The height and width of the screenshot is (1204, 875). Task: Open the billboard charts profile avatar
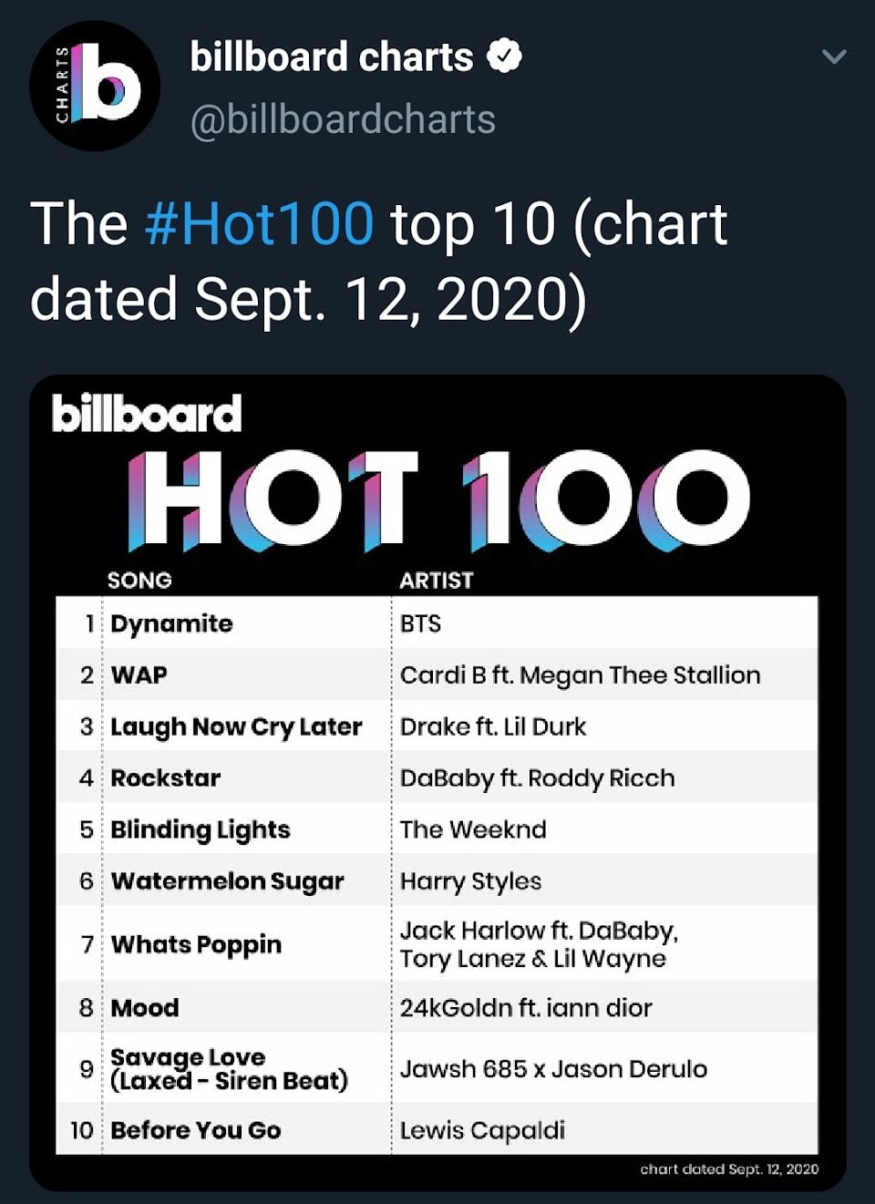click(x=95, y=86)
